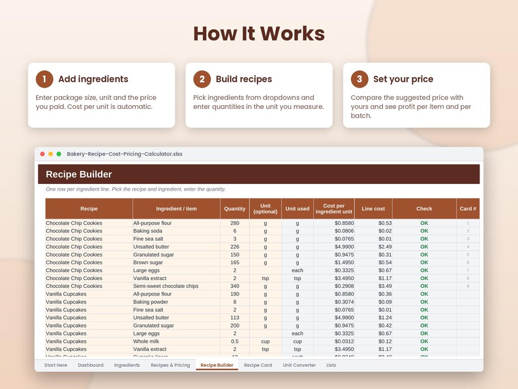Open recipe dropdown in Brown sugar row
518x389 pixels.
(x=89, y=262)
